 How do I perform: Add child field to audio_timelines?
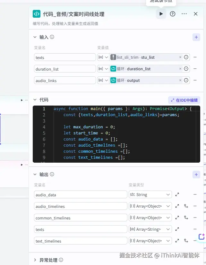click(186, 206)
